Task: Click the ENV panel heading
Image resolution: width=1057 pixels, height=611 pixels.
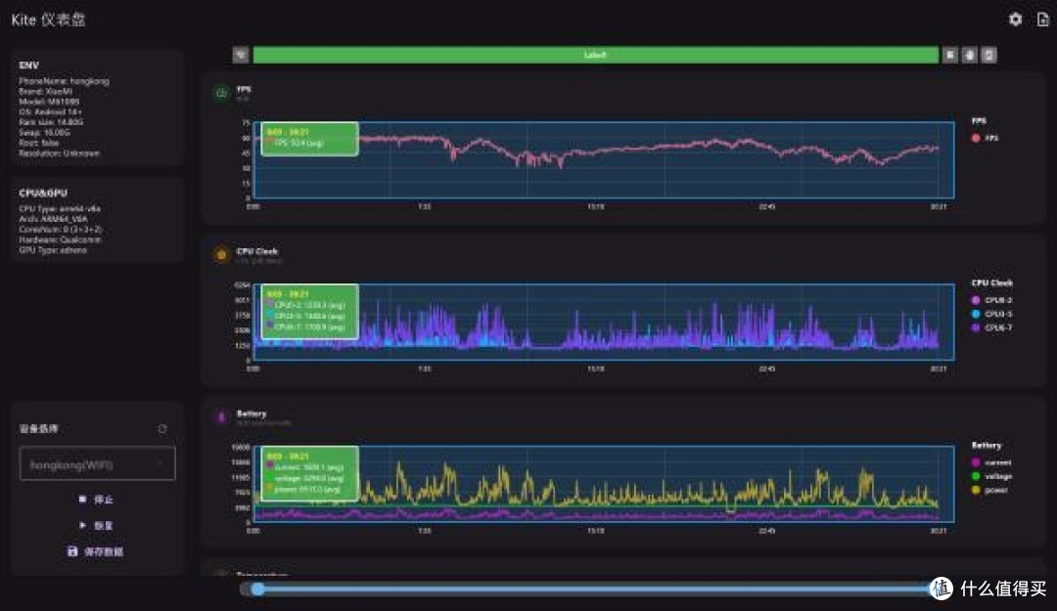Action: 29,65
